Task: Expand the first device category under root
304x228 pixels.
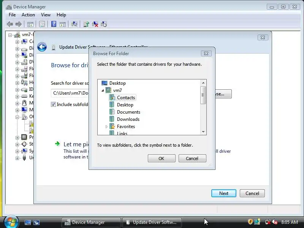Action: [x=17, y=42]
